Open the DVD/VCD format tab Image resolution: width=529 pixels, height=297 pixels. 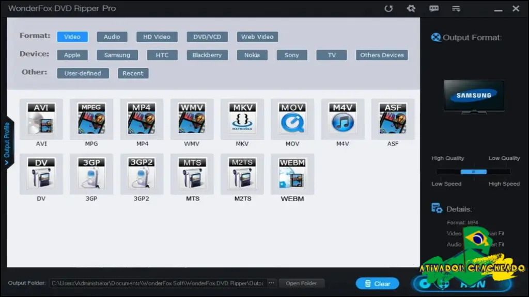click(207, 37)
